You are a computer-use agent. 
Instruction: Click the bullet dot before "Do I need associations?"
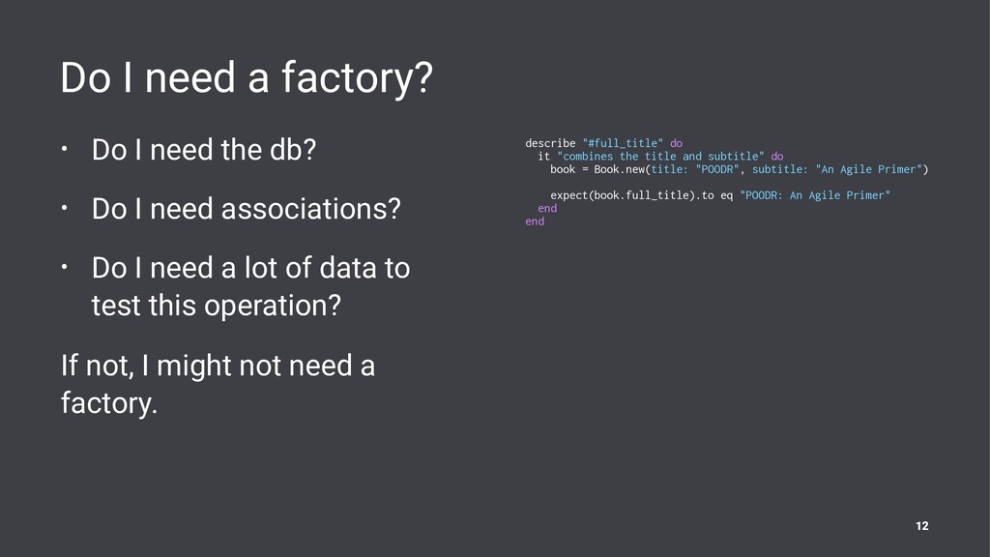[x=65, y=208]
